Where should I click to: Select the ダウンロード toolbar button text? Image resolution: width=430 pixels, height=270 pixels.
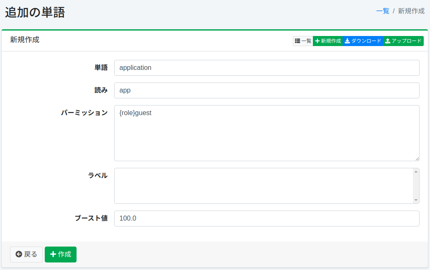(366, 41)
